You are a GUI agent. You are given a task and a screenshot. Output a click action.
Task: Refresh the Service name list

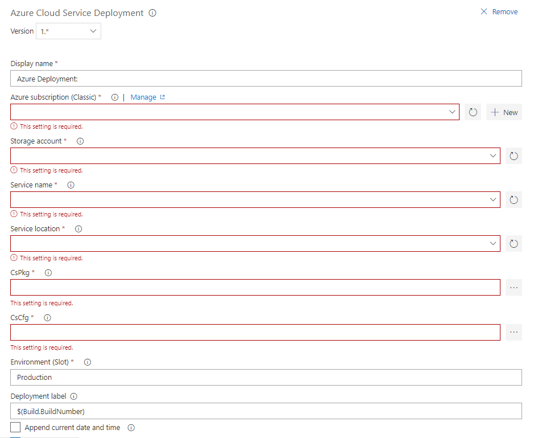[514, 200]
